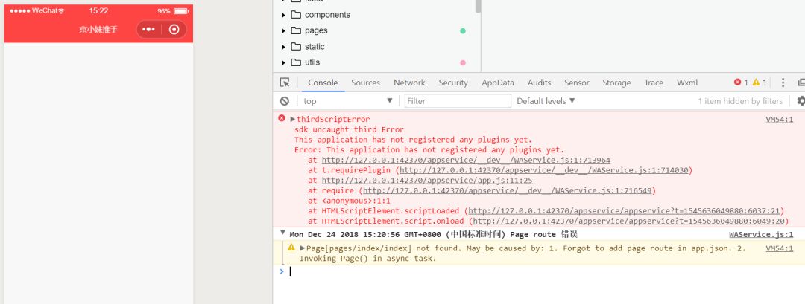Image resolution: width=805 pixels, height=304 pixels.
Task: Switch to the Console tab
Action: [x=323, y=83]
